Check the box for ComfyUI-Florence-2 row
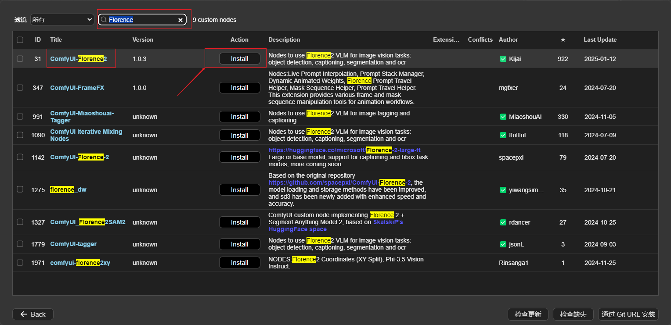The width and height of the screenshot is (671, 325). click(x=20, y=157)
